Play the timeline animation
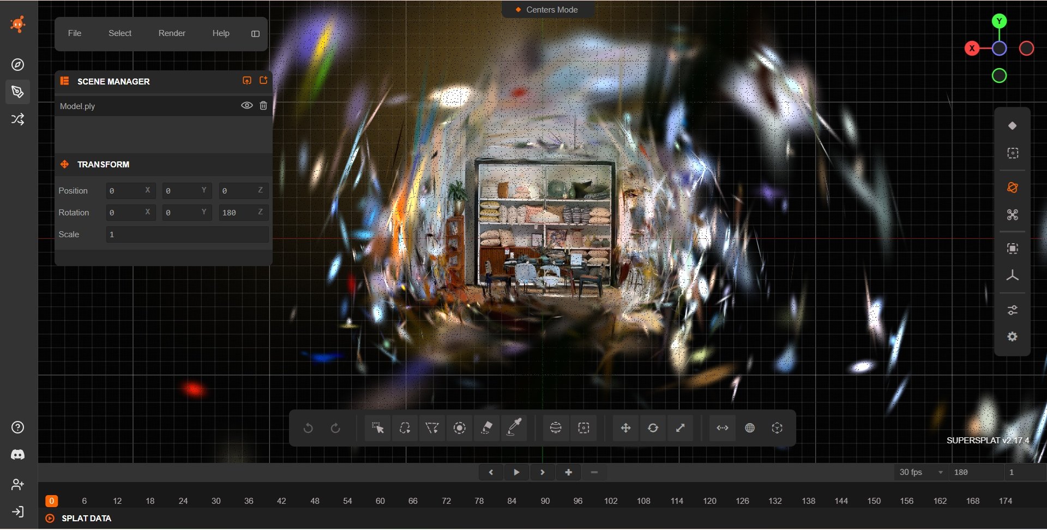1047x530 pixels. pyautogui.click(x=516, y=472)
